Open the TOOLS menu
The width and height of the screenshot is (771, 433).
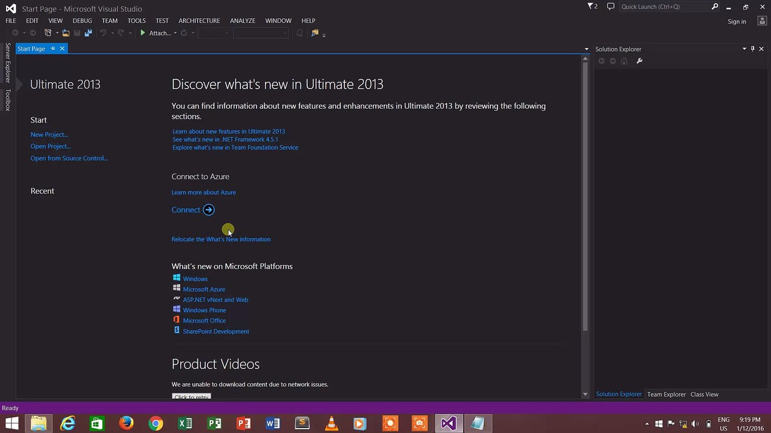point(137,20)
